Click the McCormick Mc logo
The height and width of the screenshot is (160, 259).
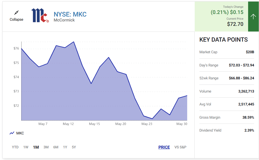40,16
